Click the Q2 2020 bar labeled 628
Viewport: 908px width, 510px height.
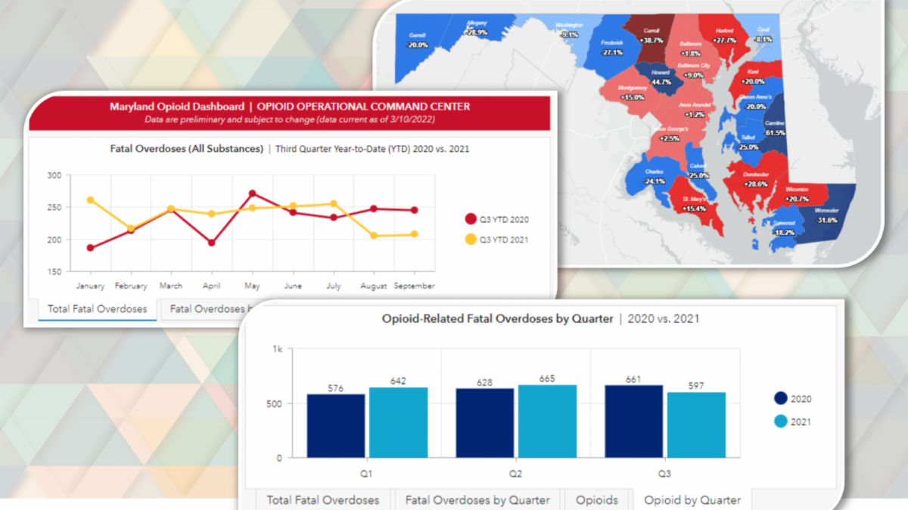[484, 423]
